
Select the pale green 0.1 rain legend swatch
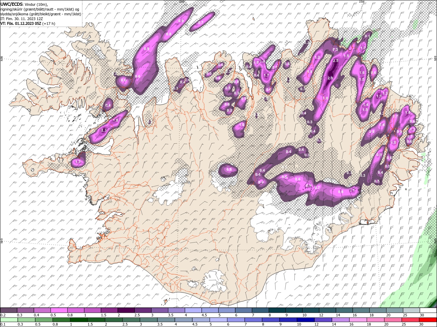tap(9, 320)
